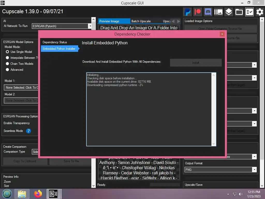Click the Install button

196,63
